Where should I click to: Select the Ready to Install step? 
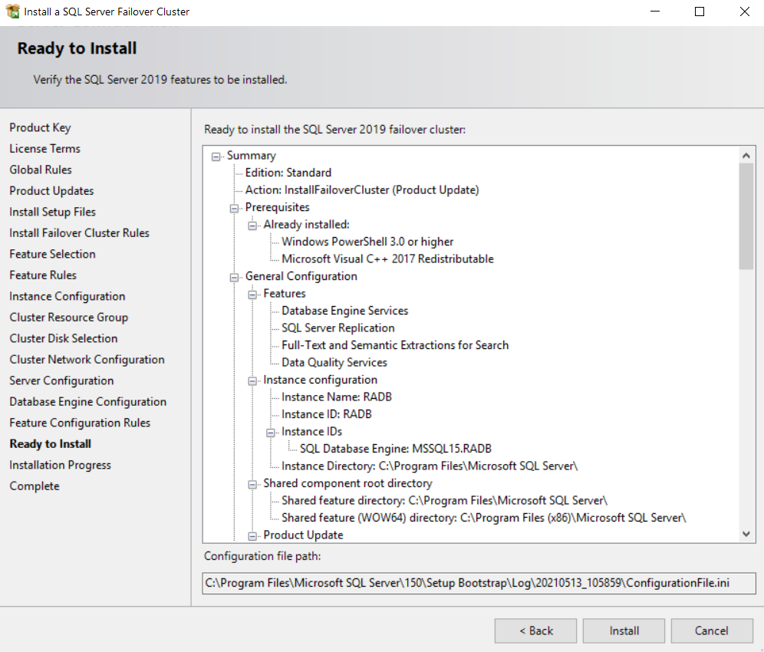click(x=50, y=444)
